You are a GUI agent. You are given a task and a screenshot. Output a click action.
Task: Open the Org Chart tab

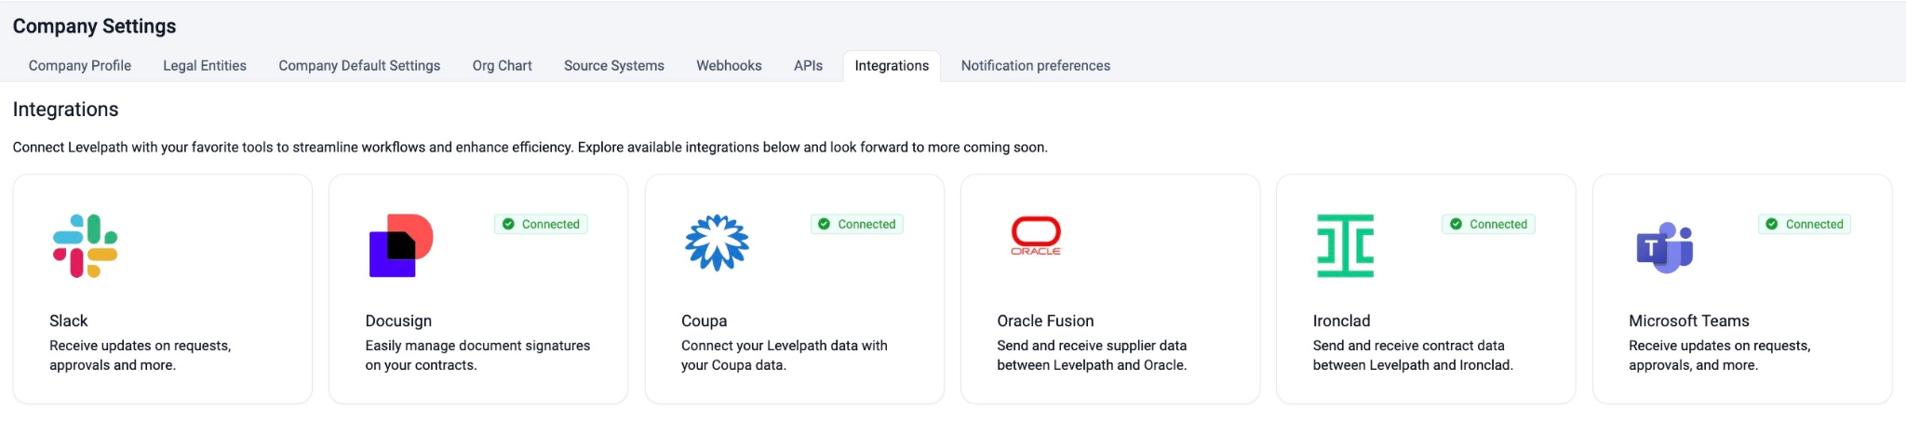[x=502, y=66]
